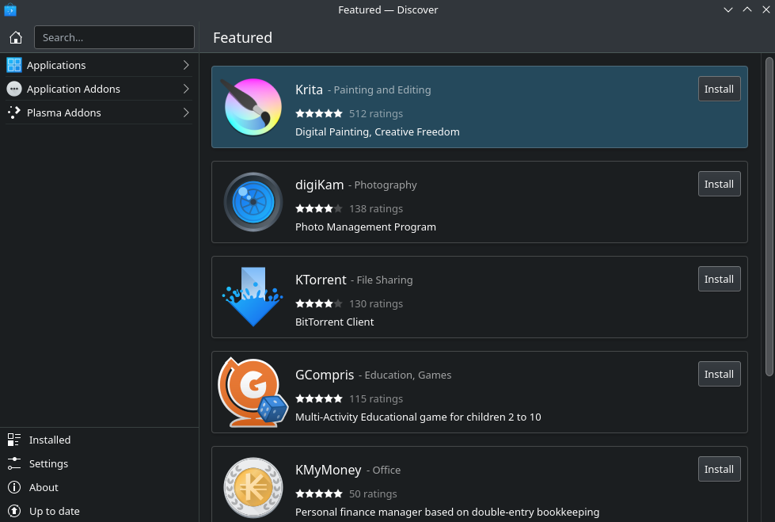Click the KTorrent download arrow icon
Image resolution: width=775 pixels, height=522 pixels.
[253, 297]
